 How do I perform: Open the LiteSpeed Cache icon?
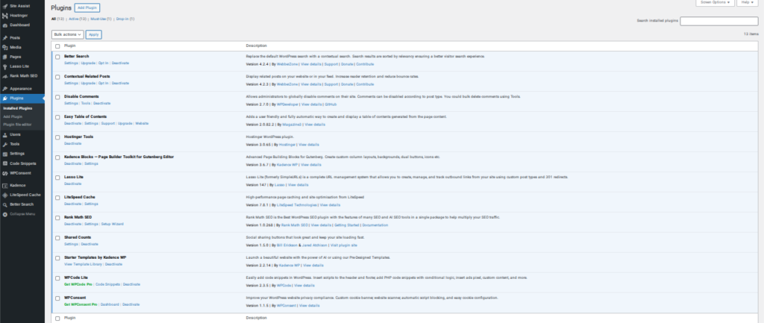[5, 195]
